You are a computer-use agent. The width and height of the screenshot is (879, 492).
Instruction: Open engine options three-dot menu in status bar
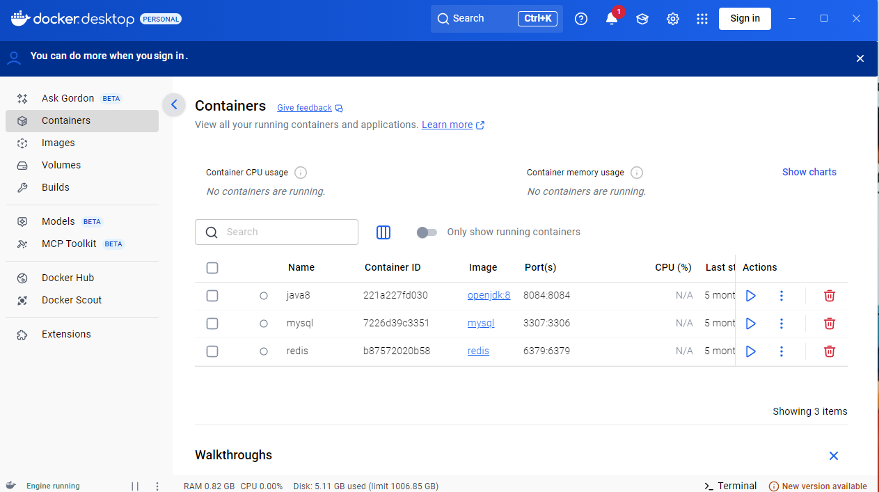point(157,486)
